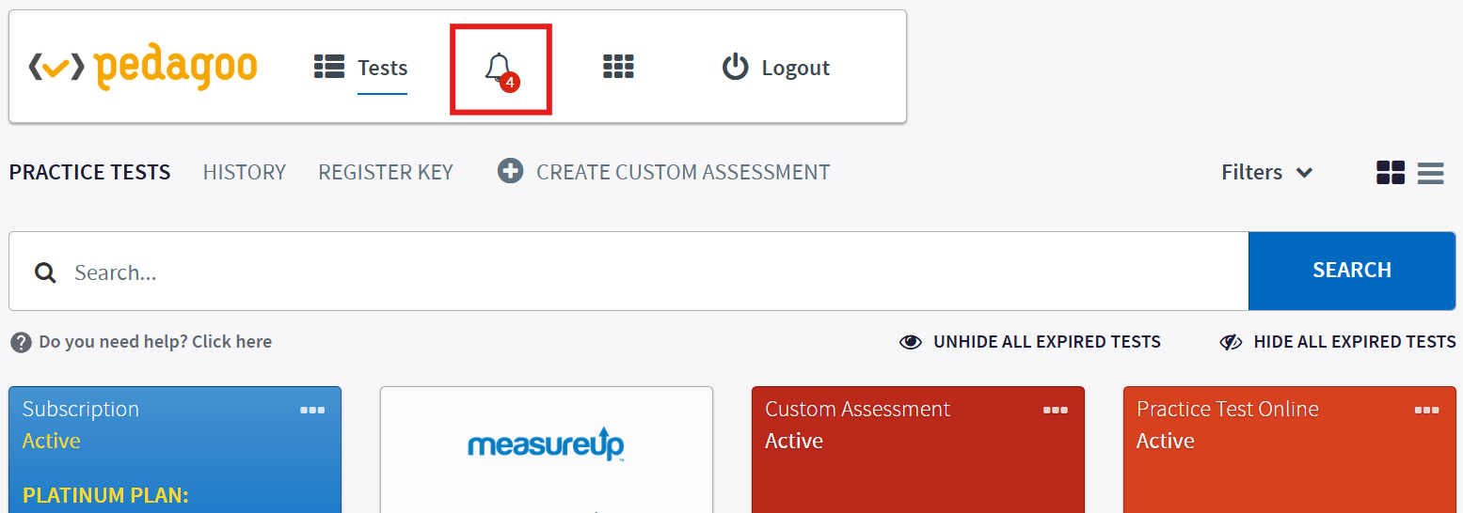This screenshot has width=1463, height=513.
Task: Hide all expired tests
Action: 1337,342
